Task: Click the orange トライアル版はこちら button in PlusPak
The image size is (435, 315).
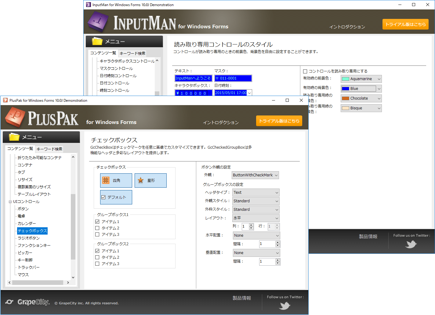Action: pos(279,121)
